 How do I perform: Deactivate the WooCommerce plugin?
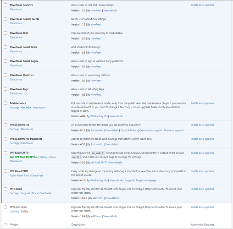click(x=27, y=129)
